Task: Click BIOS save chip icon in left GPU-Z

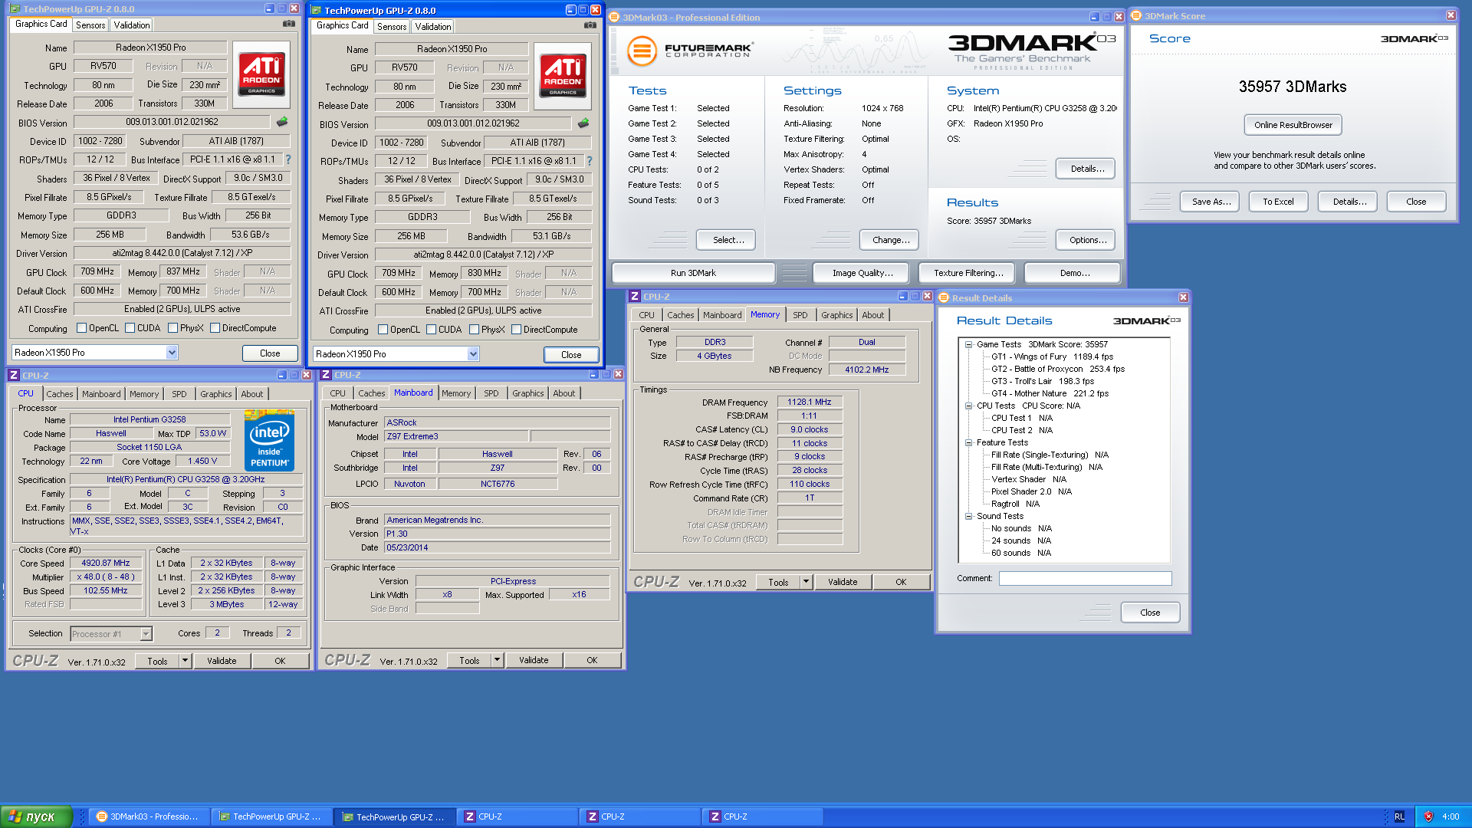Action: coord(282,122)
